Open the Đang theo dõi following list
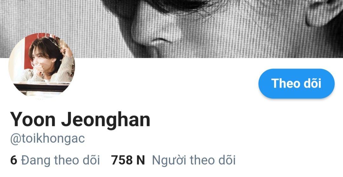The image size is (343, 177). (x=55, y=160)
